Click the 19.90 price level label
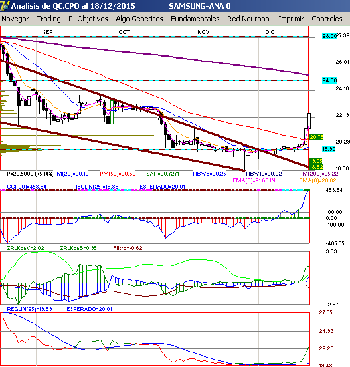Viewport: 350px width, 367px height. click(x=329, y=149)
